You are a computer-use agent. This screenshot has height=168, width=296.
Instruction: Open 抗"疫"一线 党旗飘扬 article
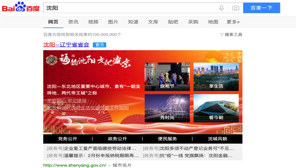(x=188, y=156)
